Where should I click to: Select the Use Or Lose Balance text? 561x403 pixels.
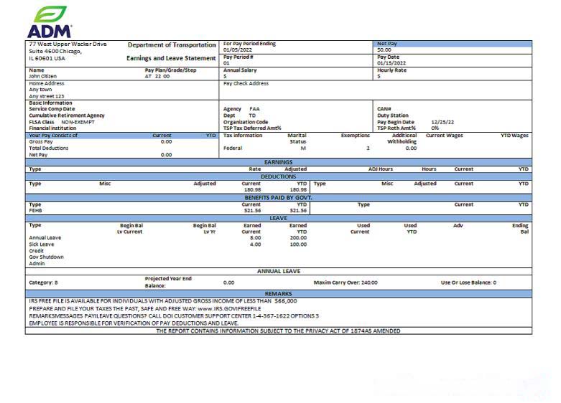(x=468, y=283)
